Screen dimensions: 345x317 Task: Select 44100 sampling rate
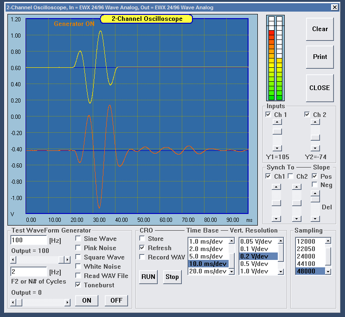point(310,264)
